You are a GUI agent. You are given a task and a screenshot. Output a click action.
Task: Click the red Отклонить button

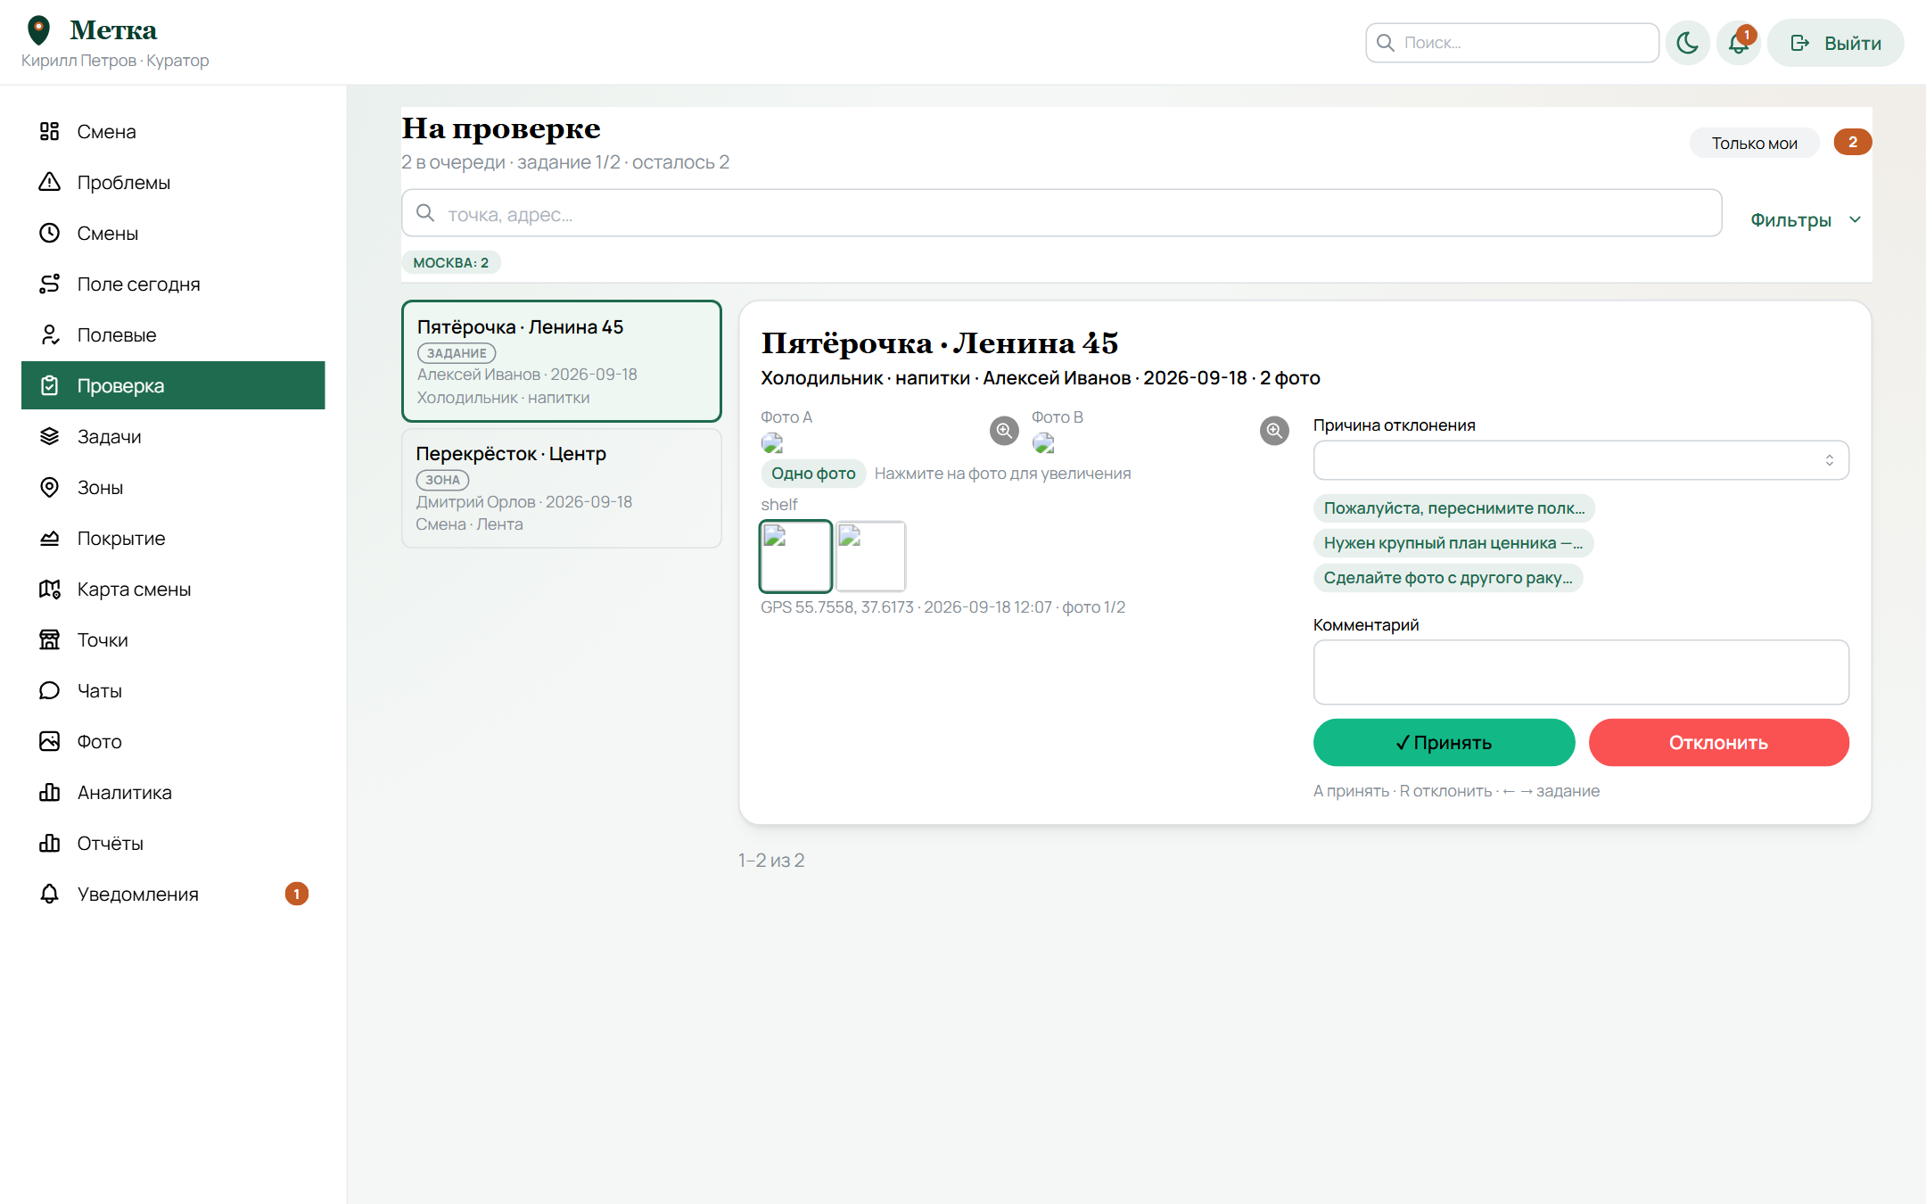click(1718, 742)
